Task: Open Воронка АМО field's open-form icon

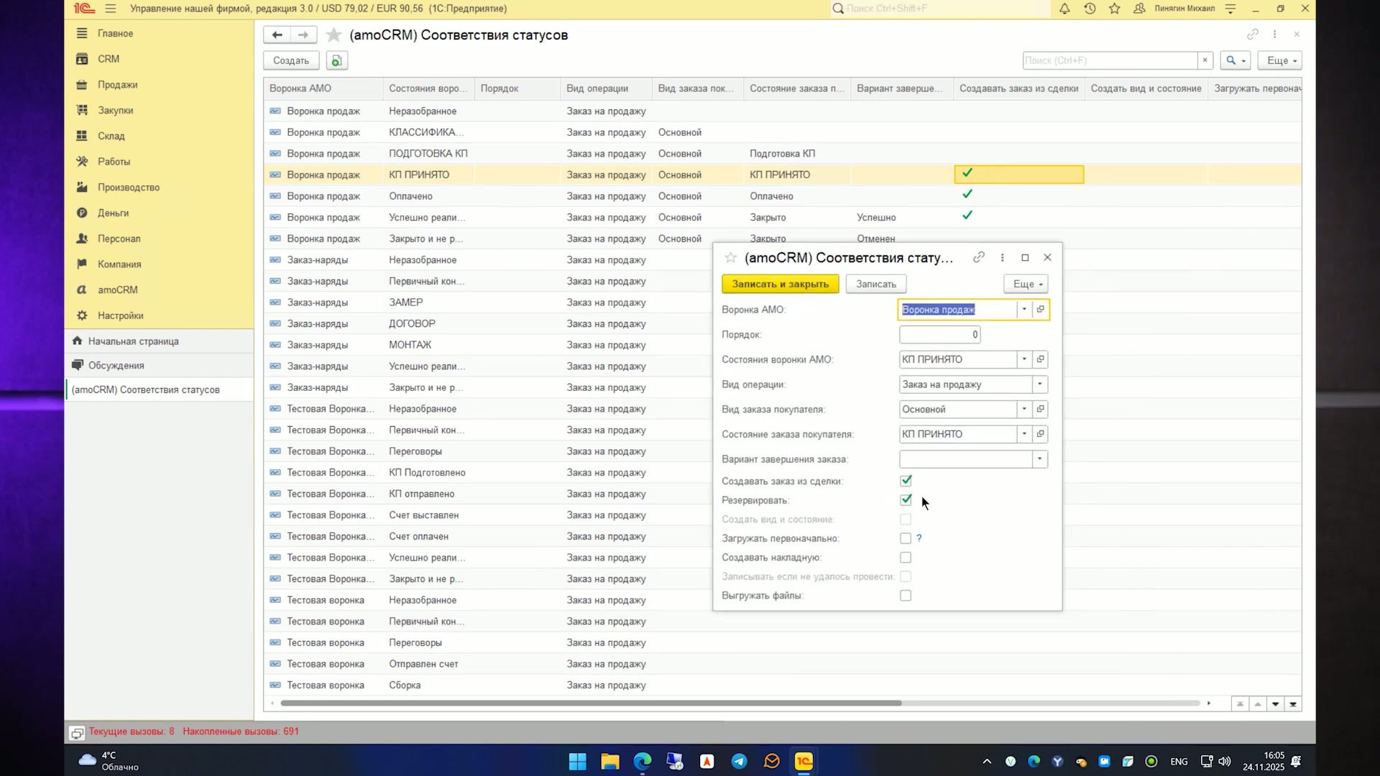Action: tap(1040, 310)
